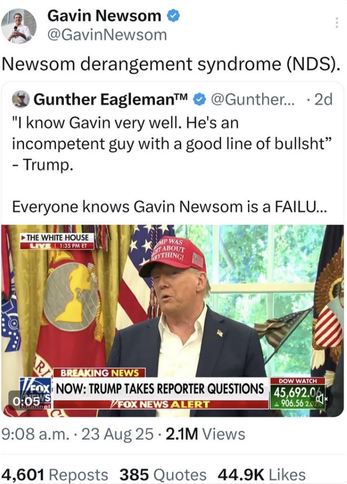Open the three-dot more options menu

tap(337, 23)
